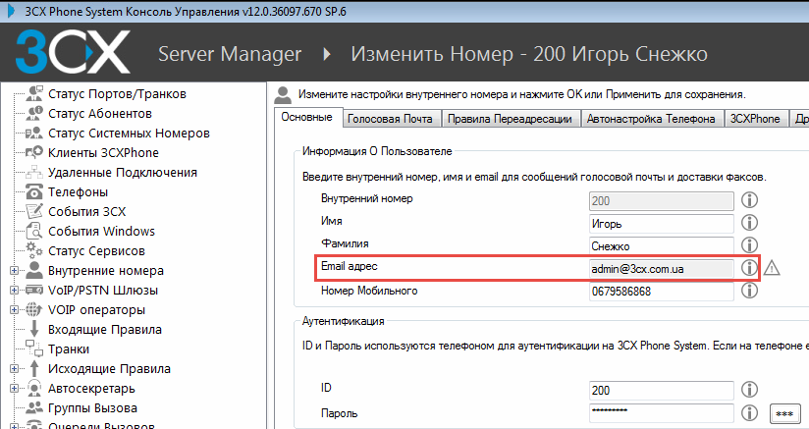The image size is (809, 429).
Task: Expand VOIP операторы tree node
Action: (x=14, y=309)
